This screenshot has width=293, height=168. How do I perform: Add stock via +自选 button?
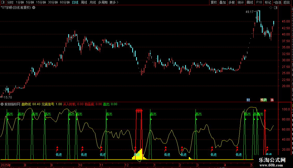pyautogui.click(x=277, y=2)
